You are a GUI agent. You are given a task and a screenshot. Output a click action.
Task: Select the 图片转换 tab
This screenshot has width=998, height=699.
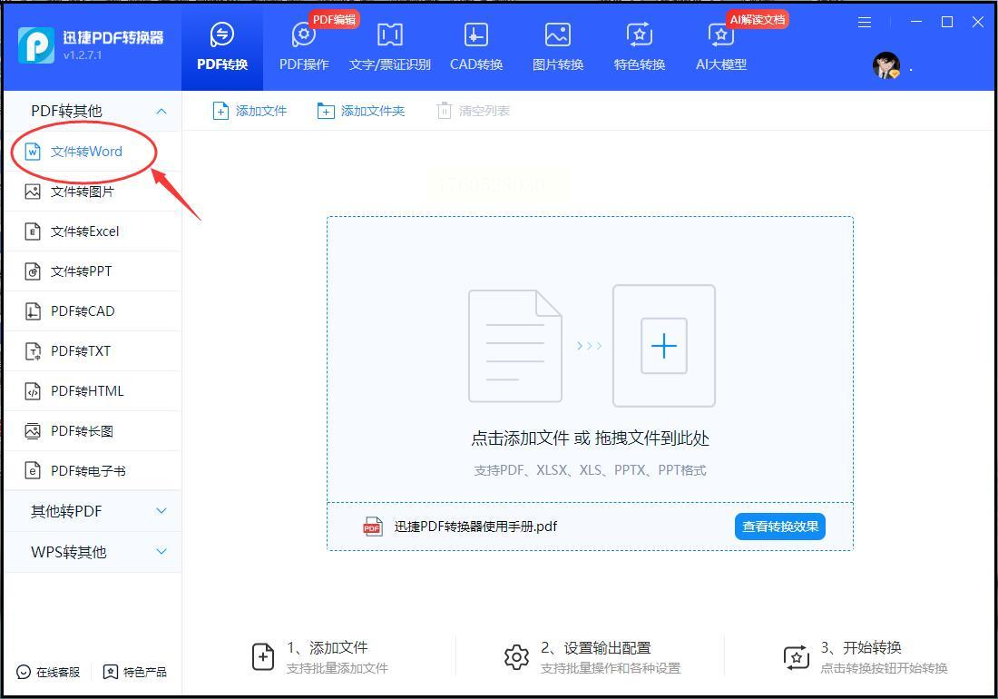click(x=558, y=47)
